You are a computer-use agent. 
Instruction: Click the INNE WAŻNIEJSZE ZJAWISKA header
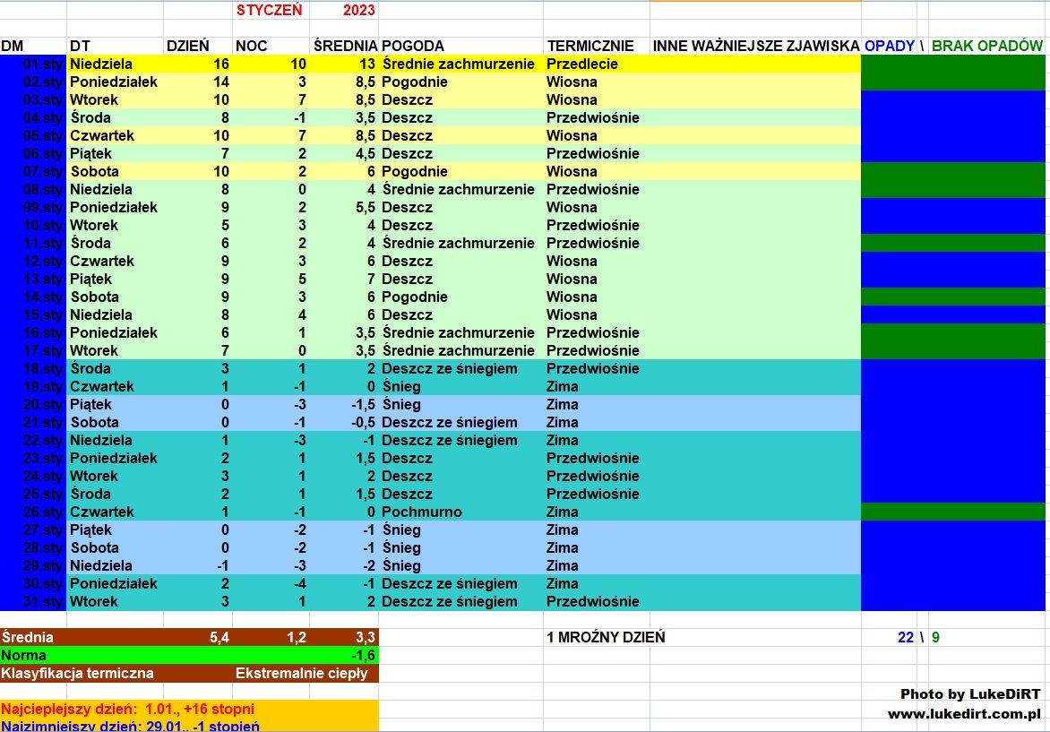[x=755, y=46]
